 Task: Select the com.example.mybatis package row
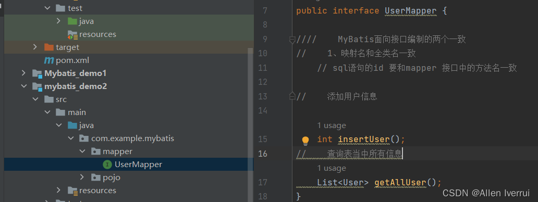[x=129, y=138]
